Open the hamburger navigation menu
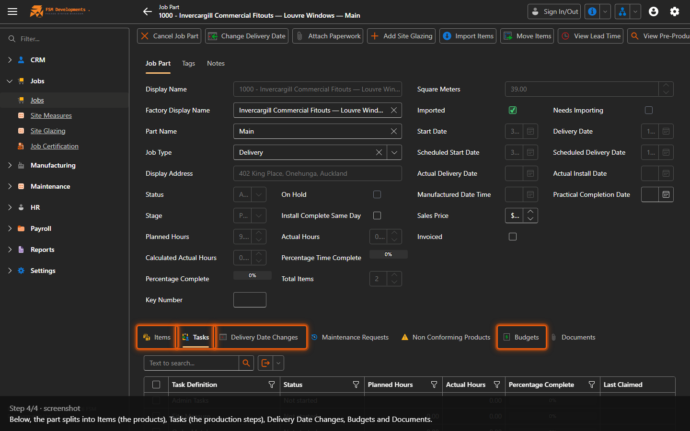This screenshot has width=690, height=431. pyautogui.click(x=12, y=11)
